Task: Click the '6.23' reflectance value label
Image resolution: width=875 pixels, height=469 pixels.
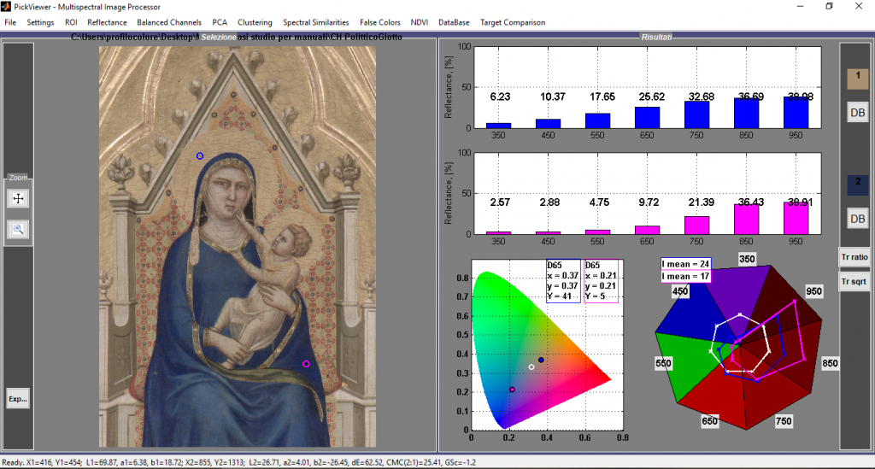Action: [x=500, y=97]
